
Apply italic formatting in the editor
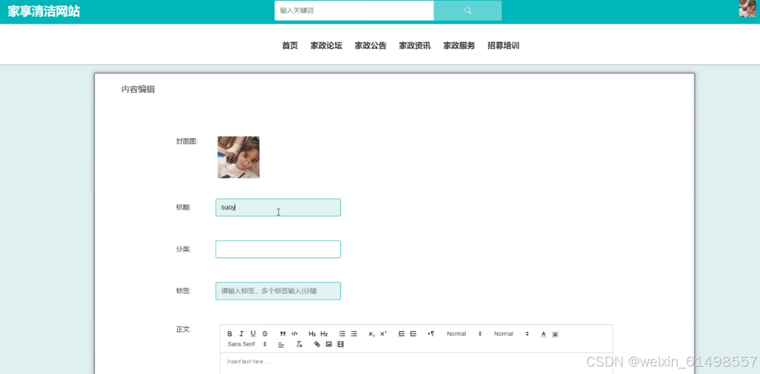tap(241, 334)
